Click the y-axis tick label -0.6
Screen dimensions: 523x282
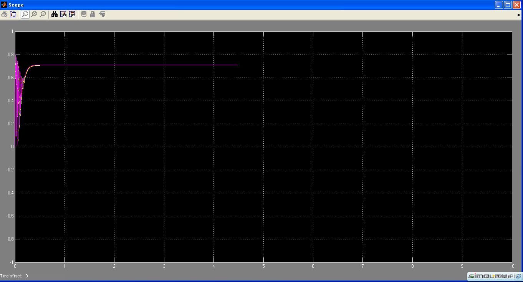click(10, 216)
